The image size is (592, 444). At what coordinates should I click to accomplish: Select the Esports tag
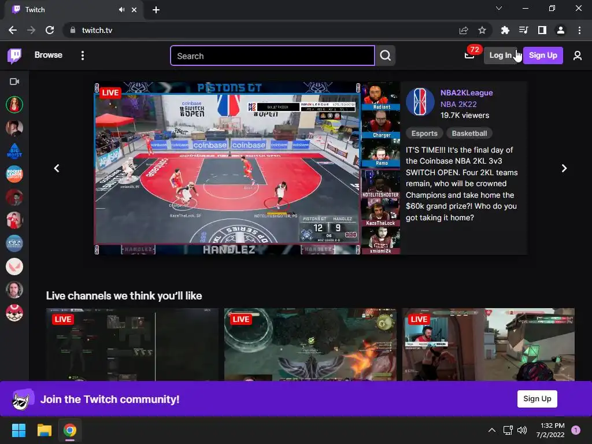(x=424, y=134)
